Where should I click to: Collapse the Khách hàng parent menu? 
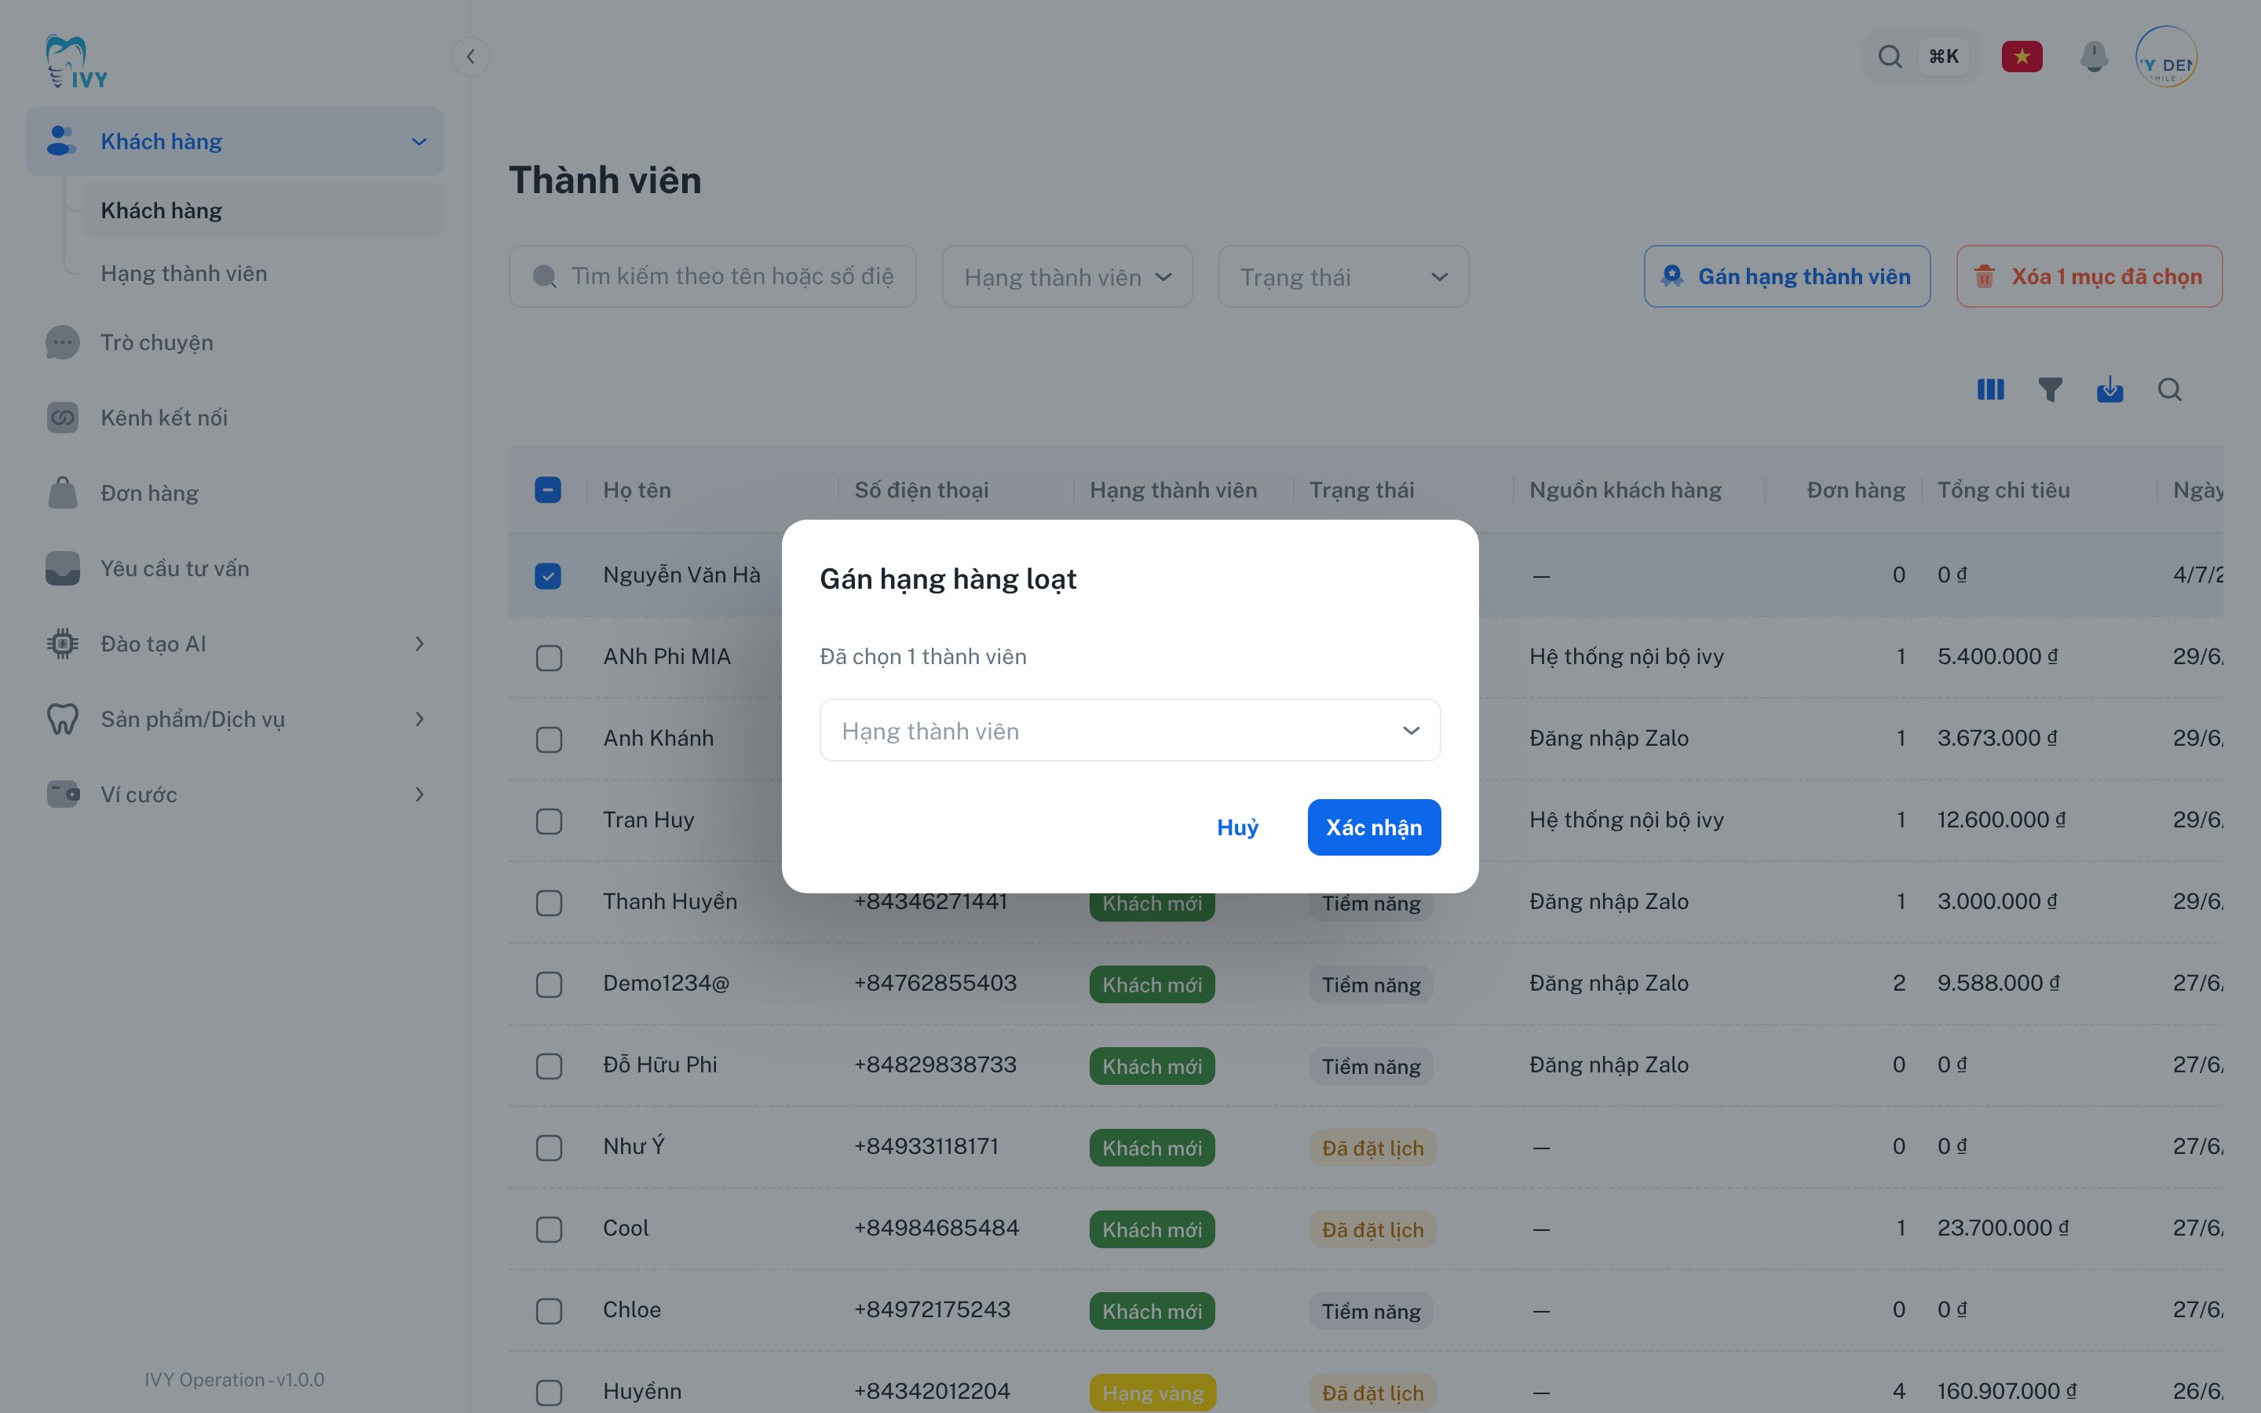click(x=235, y=141)
